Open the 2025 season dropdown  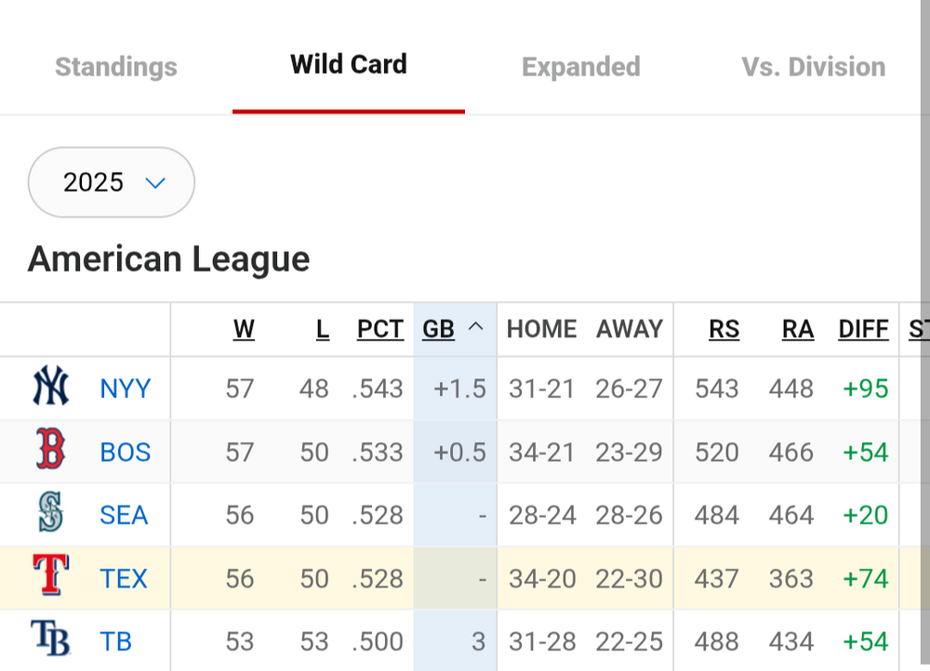coord(112,182)
